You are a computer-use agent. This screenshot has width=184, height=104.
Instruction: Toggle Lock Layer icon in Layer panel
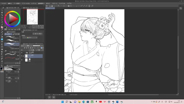click(30, 48)
